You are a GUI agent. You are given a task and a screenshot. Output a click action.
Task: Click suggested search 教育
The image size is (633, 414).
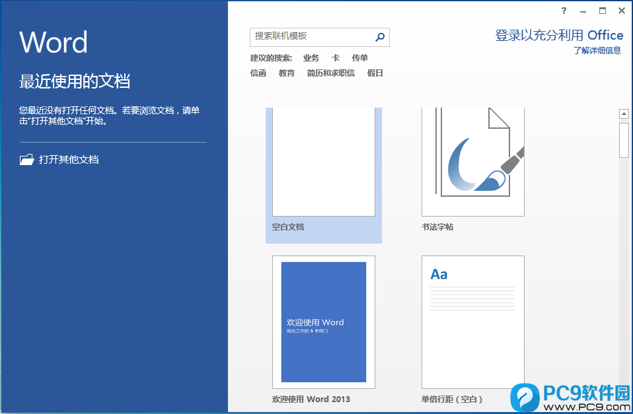(x=287, y=73)
